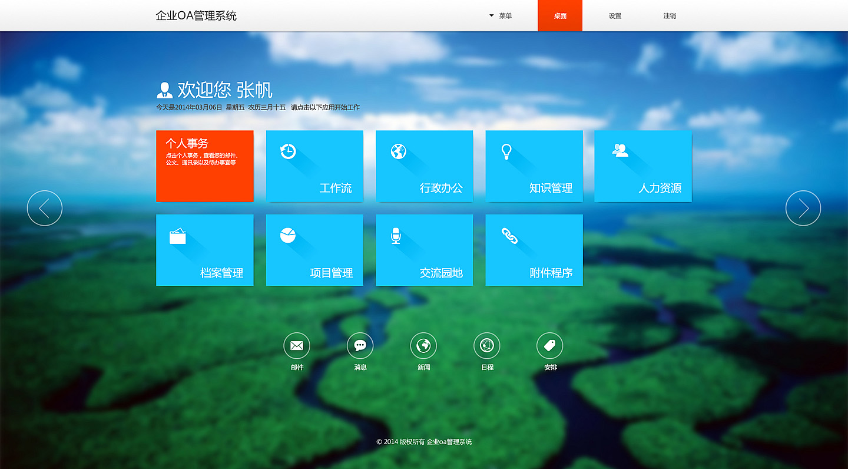848x469 pixels.
Task: Open the 附件程序 tile
Action: pyautogui.click(x=534, y=250)
